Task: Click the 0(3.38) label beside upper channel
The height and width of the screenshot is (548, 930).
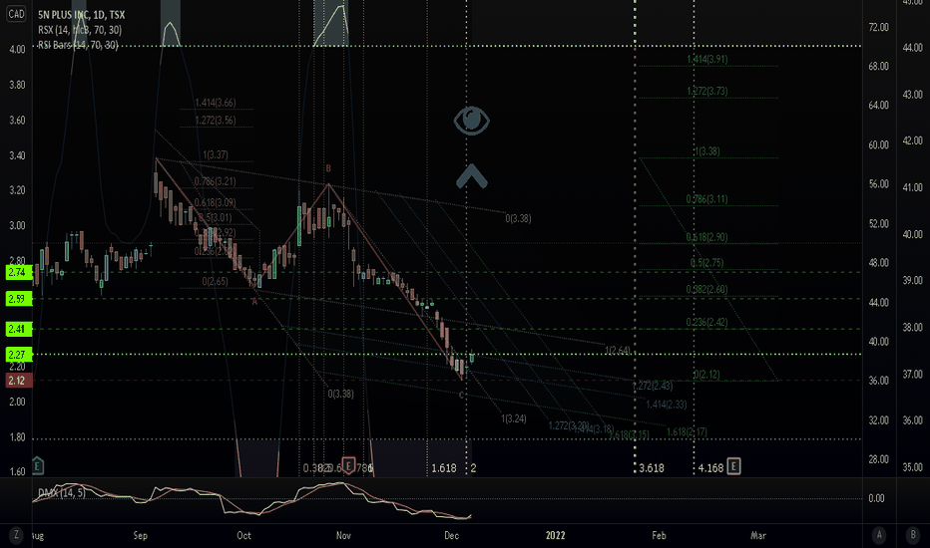Action: point(518,218)
